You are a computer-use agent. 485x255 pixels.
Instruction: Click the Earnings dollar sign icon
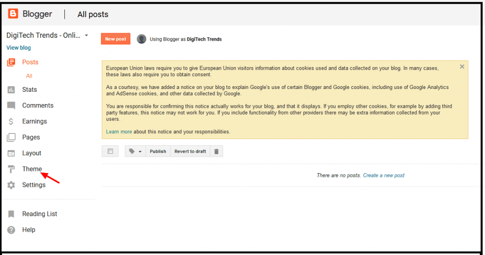[x=11, y=122]
